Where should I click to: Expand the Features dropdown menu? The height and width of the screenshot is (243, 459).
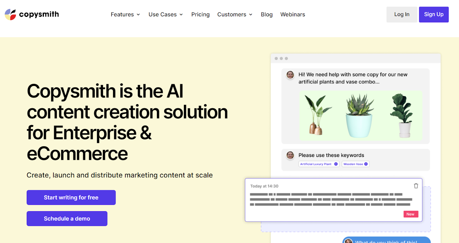click(x=125, y=14)
